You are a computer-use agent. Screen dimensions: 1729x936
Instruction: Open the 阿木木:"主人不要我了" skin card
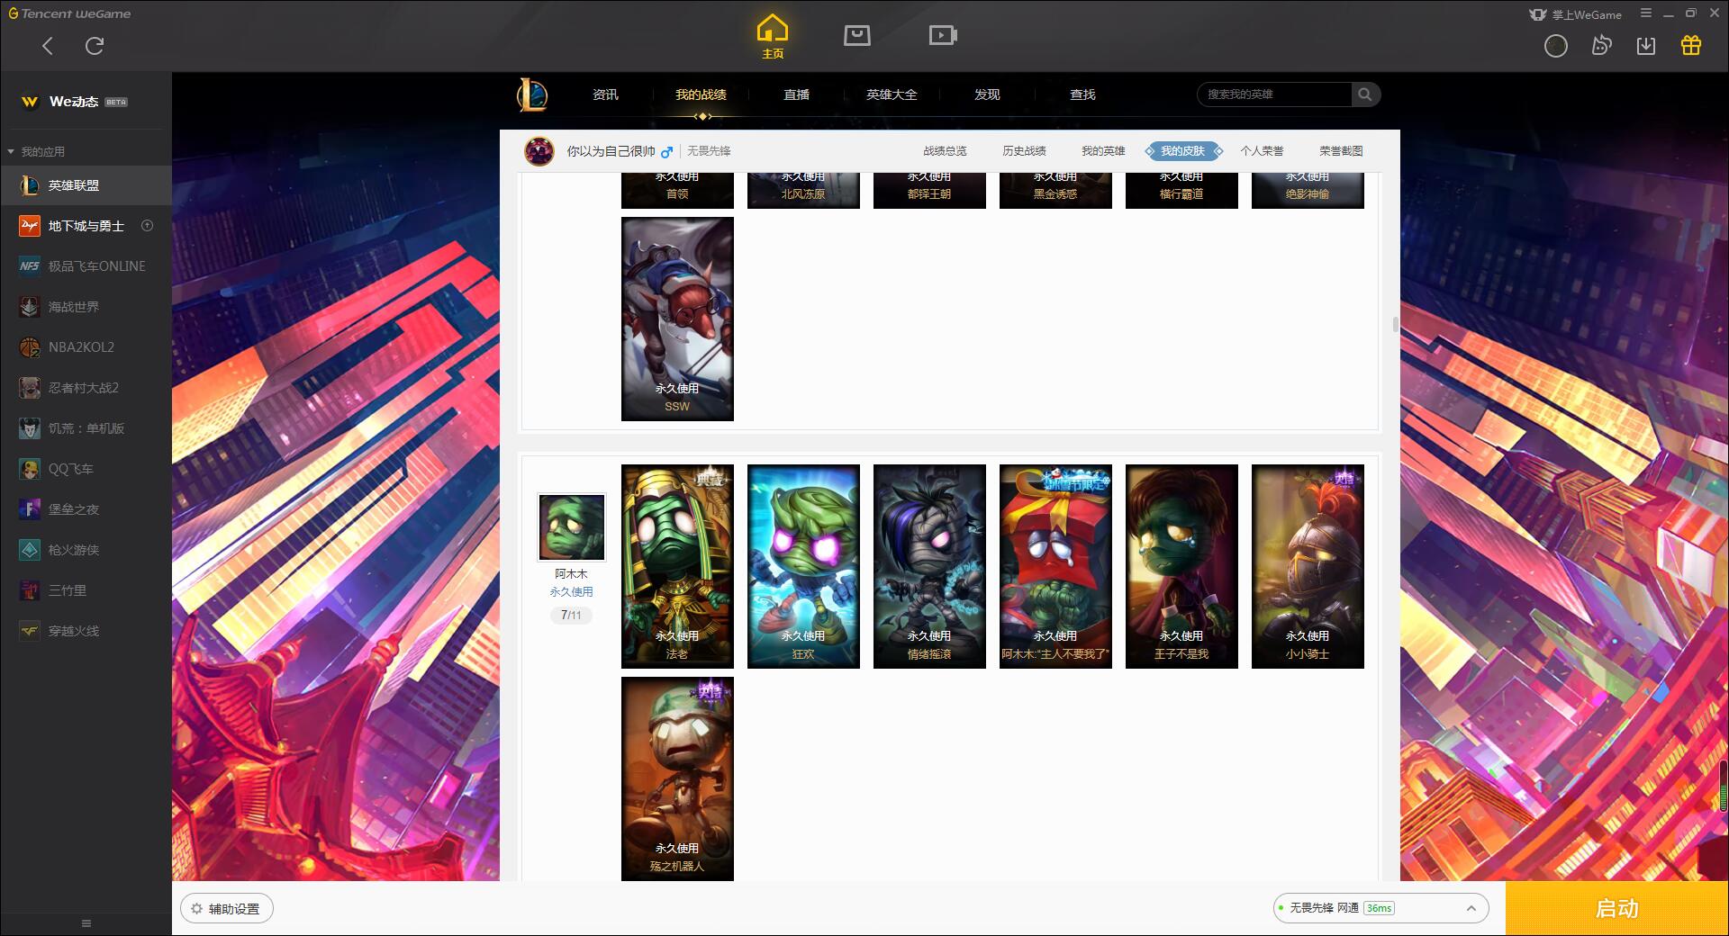[1055, 566]
